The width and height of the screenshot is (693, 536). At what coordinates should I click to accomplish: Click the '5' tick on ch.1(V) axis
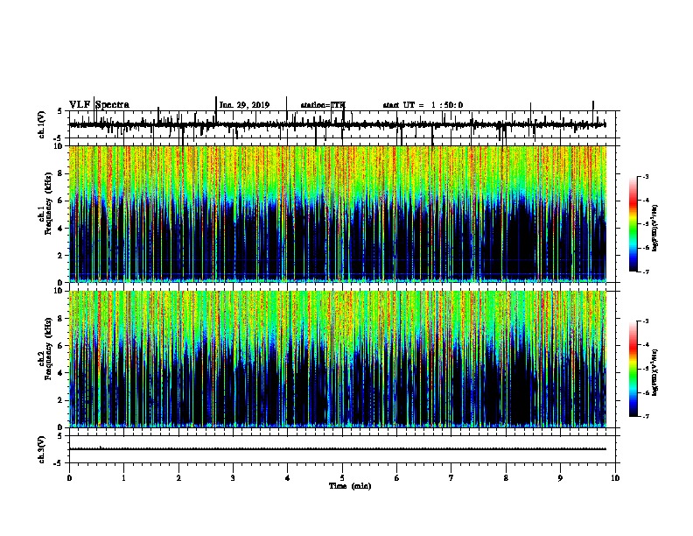59,111
